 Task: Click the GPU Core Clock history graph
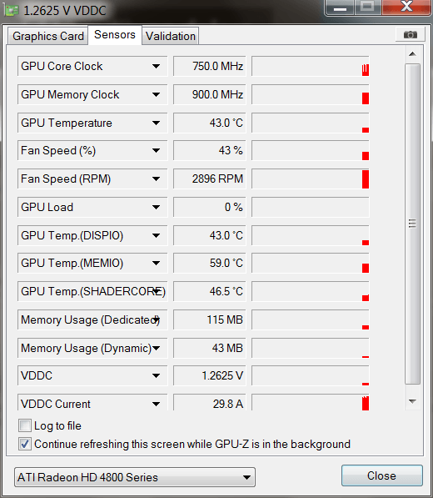(311, 66)
